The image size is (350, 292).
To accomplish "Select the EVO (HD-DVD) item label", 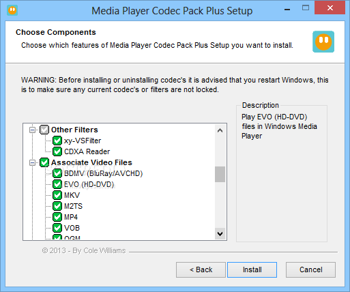I will pyautogui.click(x=89, y=184).
